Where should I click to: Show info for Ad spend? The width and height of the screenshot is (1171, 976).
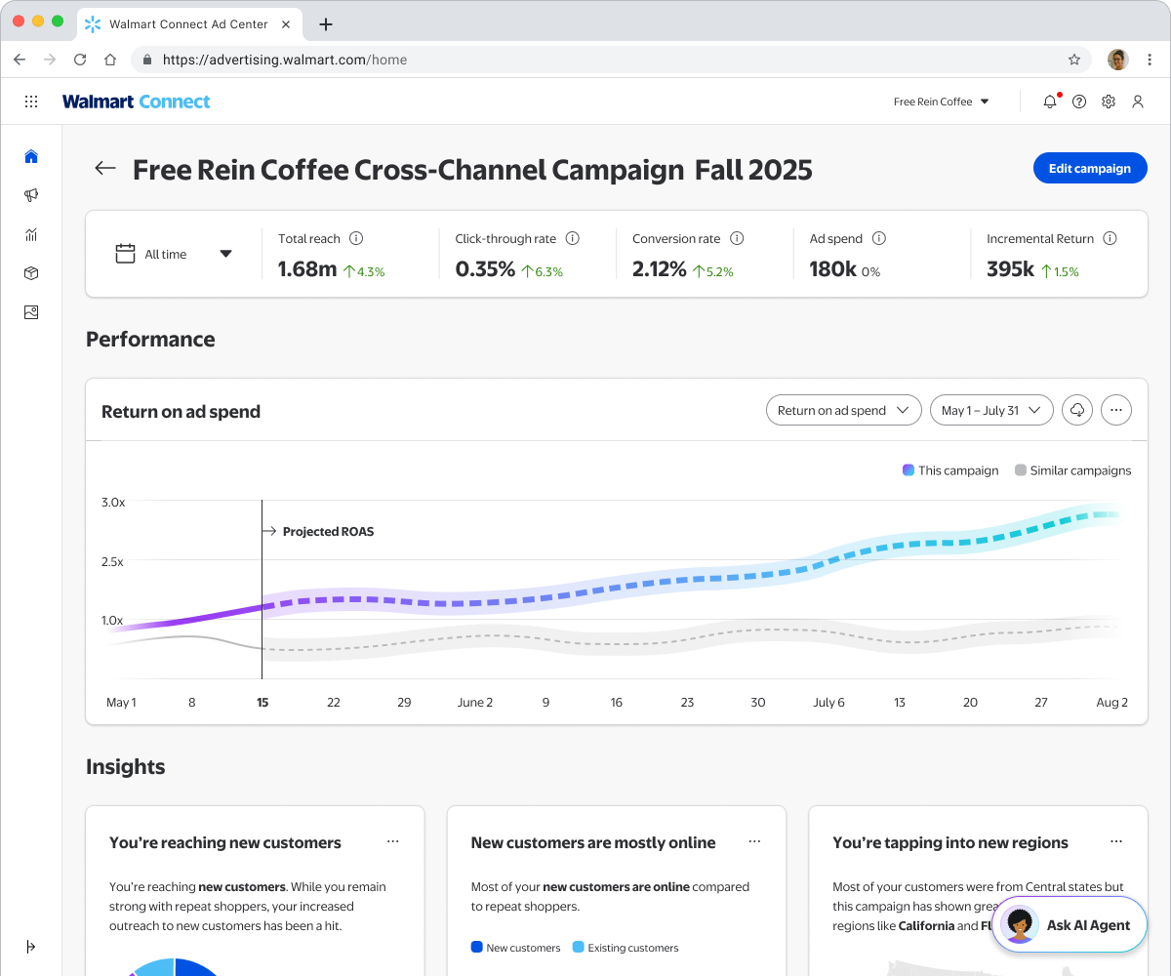click(879, 238)
